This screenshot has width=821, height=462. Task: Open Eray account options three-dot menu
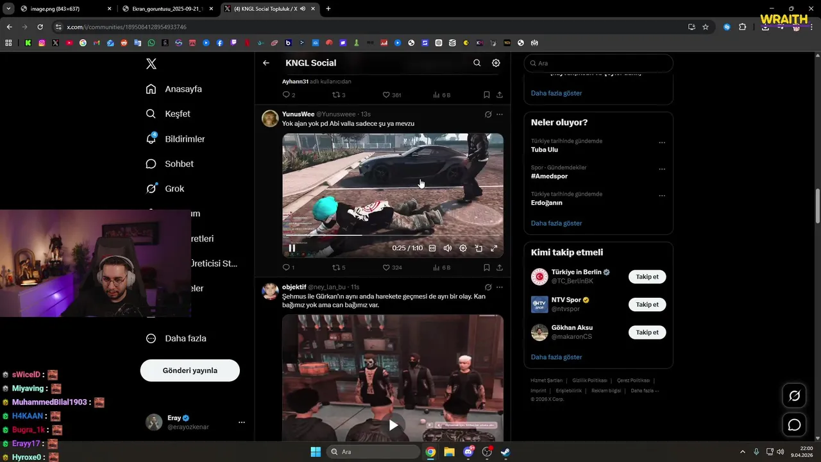coord(242,422)
